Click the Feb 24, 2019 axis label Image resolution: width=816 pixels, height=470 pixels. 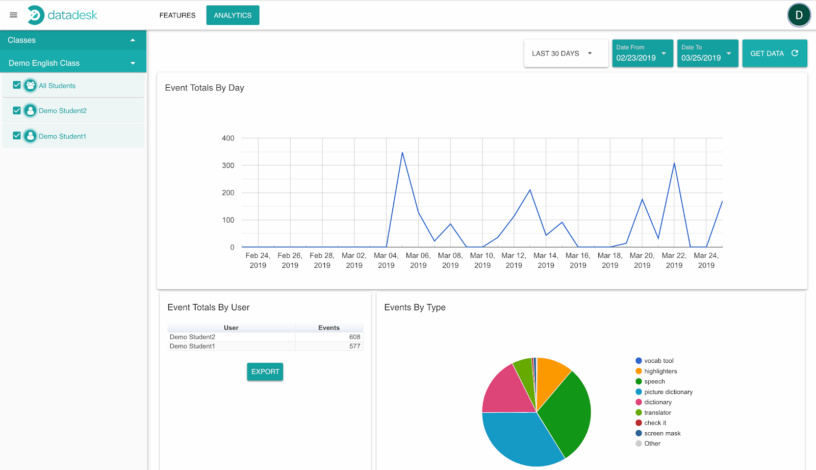coord(258,260)
